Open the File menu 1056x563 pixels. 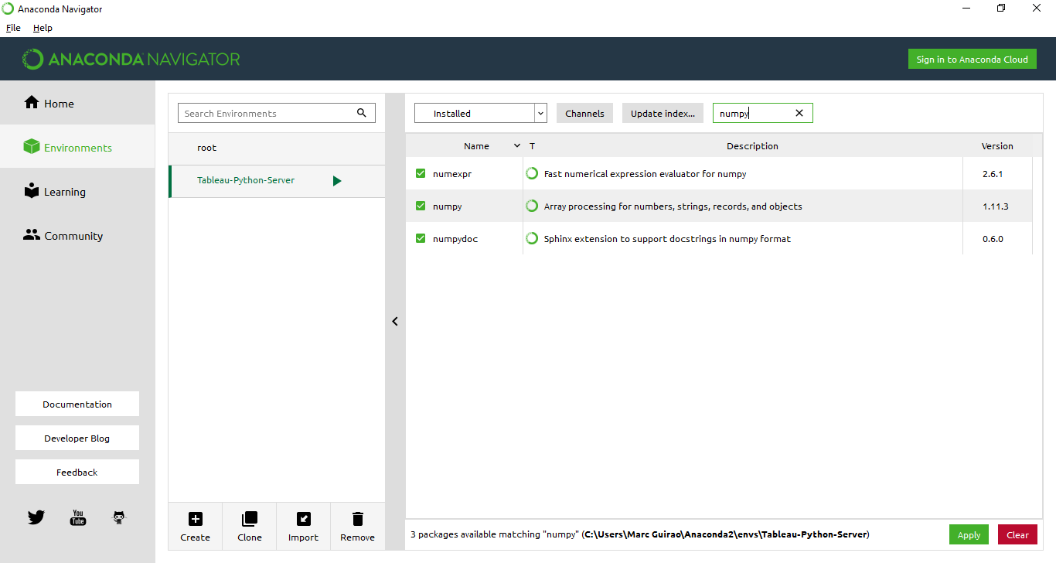(x=13, y=27)
